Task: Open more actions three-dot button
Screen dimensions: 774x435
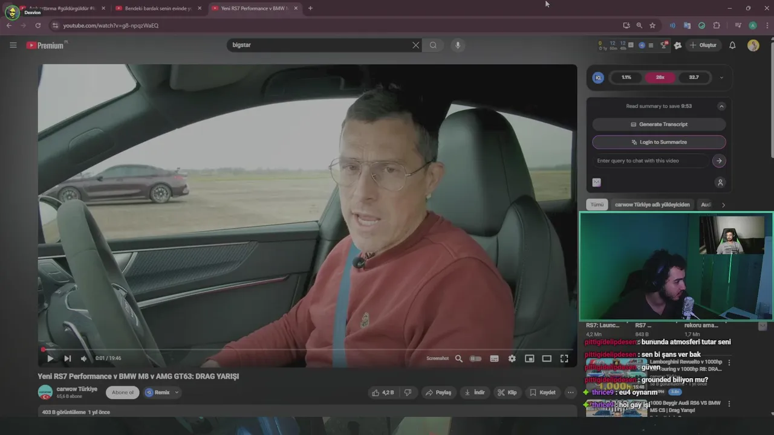Action: pos(570,392)
